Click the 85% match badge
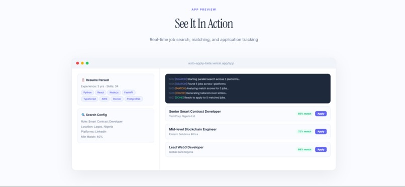This screenshot has height=187, width=405. pyautogui.click(x=305, y=114)
